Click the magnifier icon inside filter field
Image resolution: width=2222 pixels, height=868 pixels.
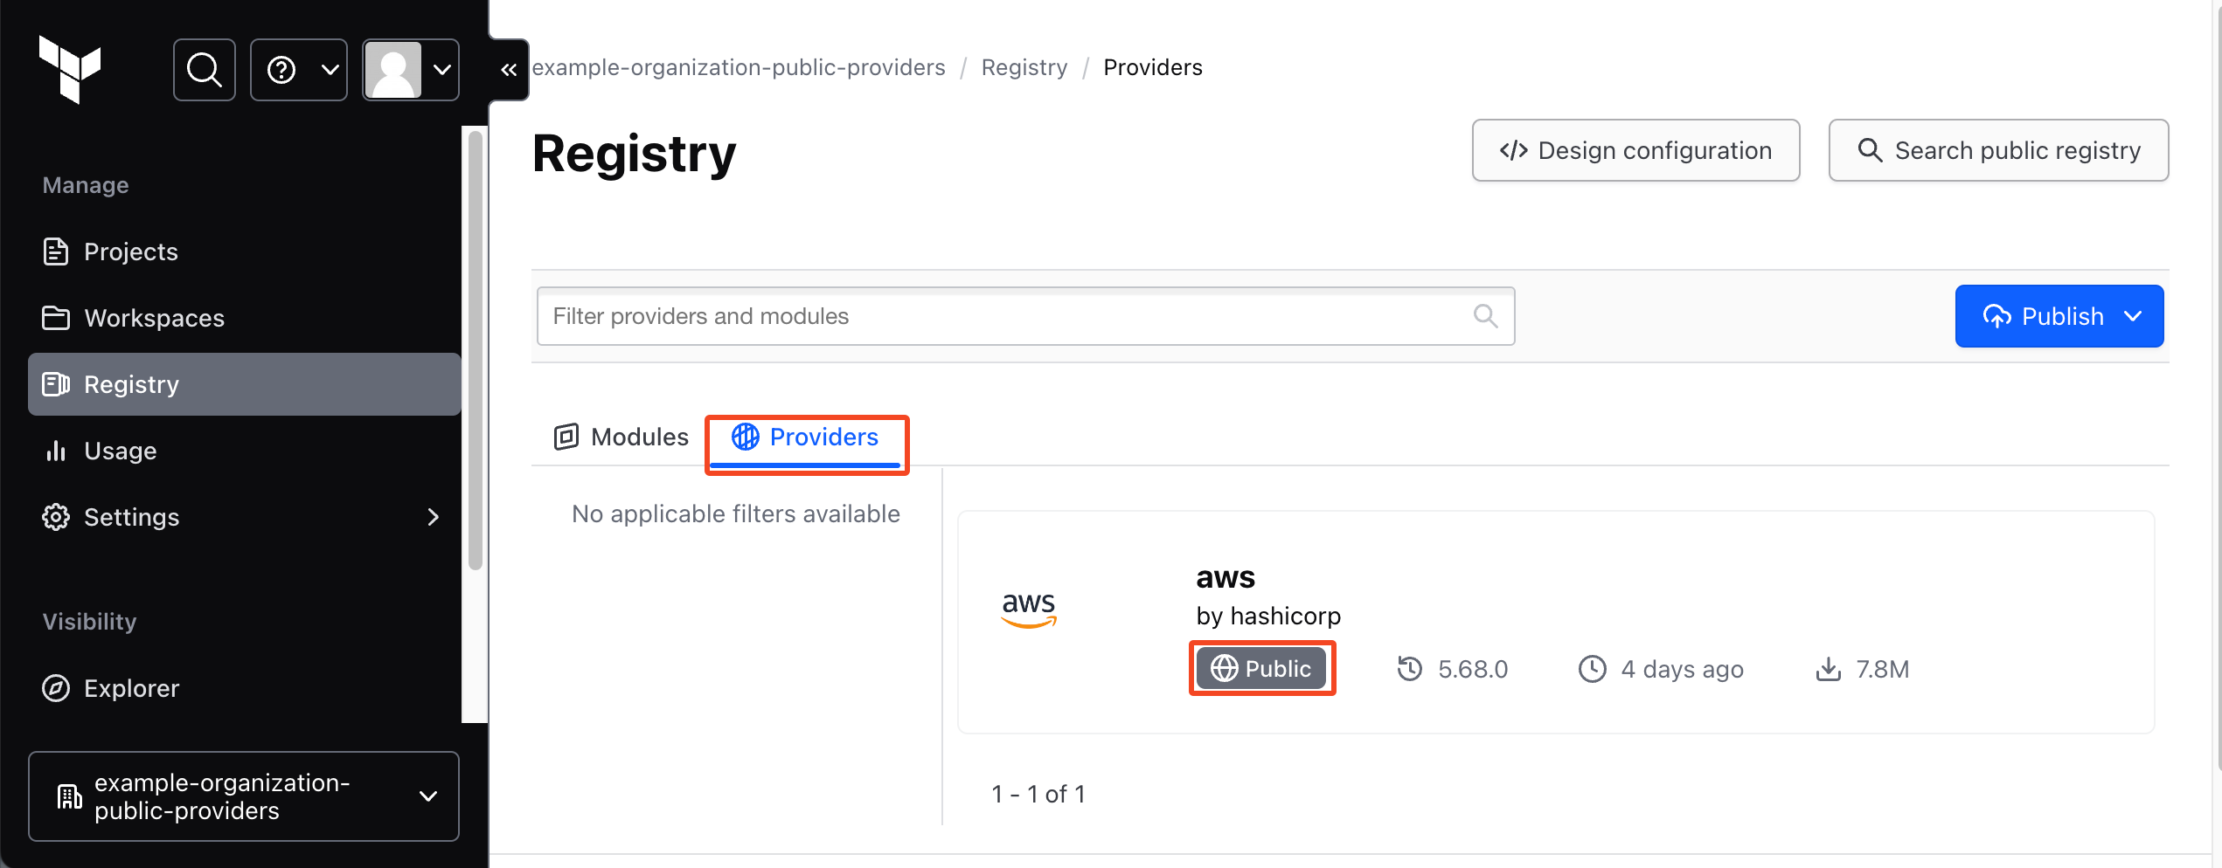(x=1485, y=316)
